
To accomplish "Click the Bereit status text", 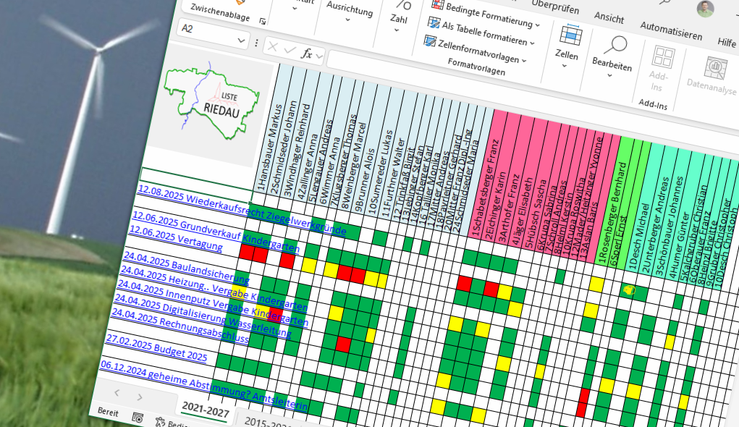I will pos(108,412).
